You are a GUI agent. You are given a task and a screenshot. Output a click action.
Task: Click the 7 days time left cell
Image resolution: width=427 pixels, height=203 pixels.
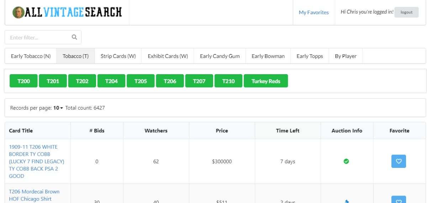[288, 161]
